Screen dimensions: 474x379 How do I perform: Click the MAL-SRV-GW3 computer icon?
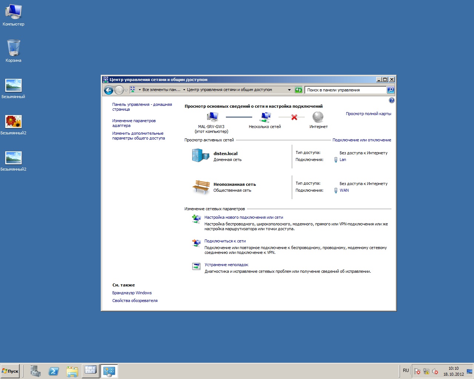(213, 117)
